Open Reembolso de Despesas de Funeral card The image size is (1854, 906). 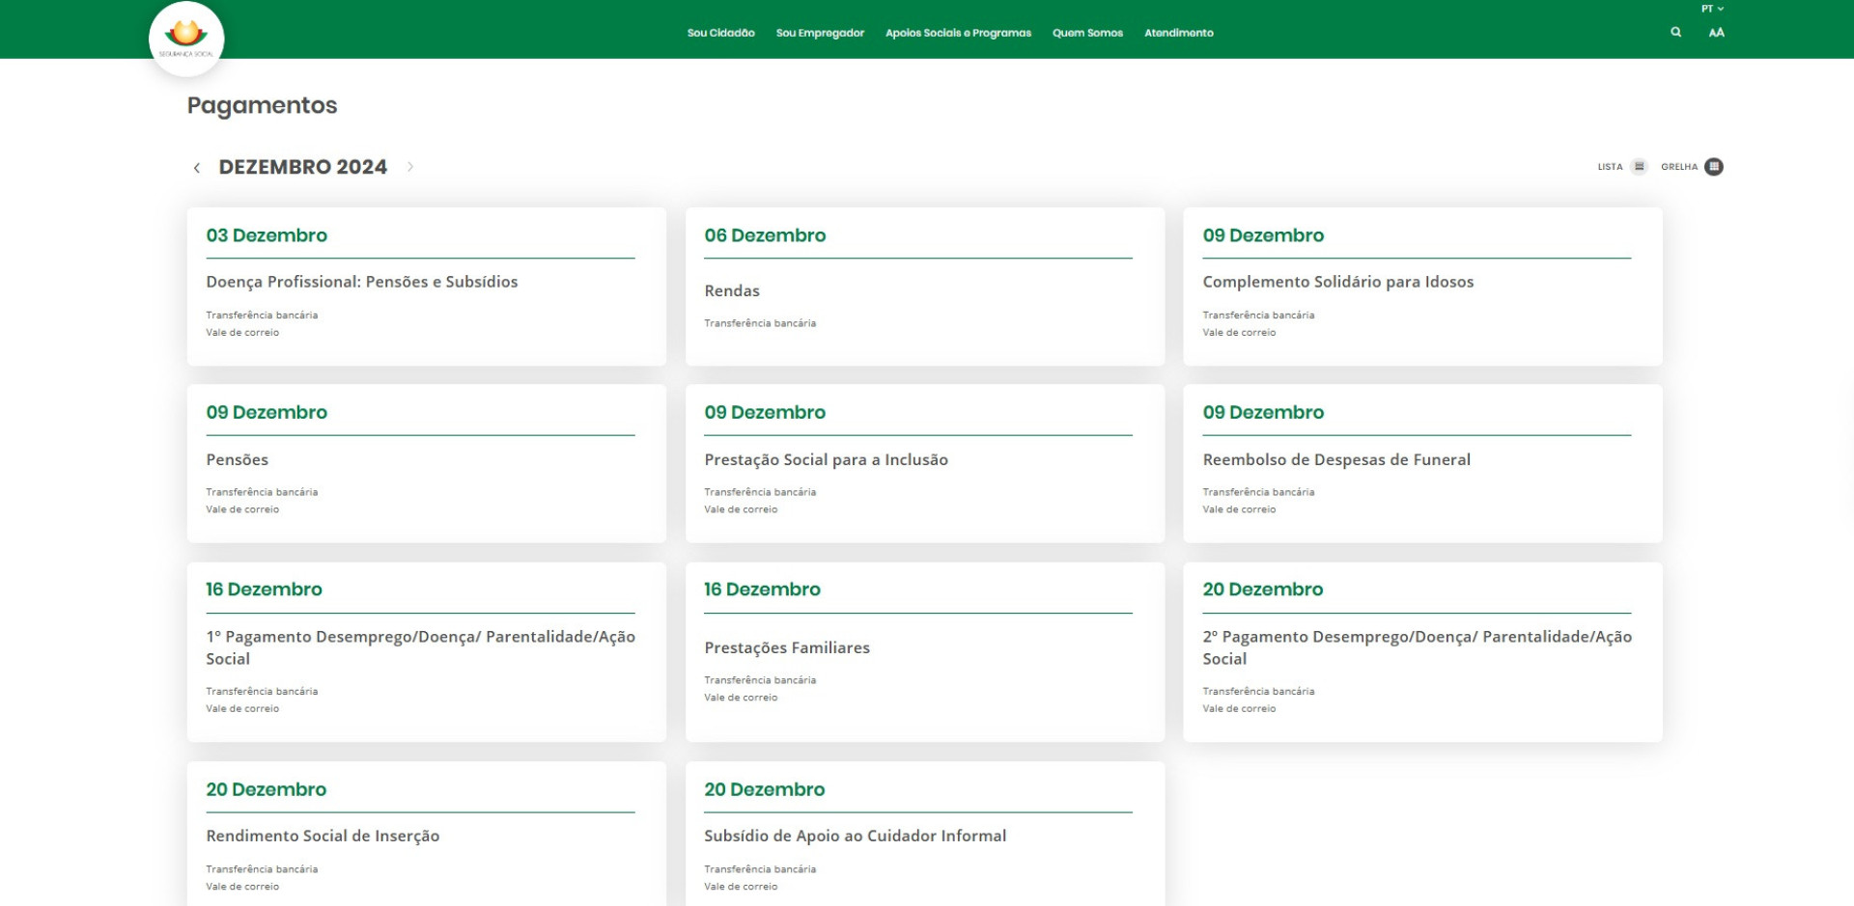point(1422,464)
